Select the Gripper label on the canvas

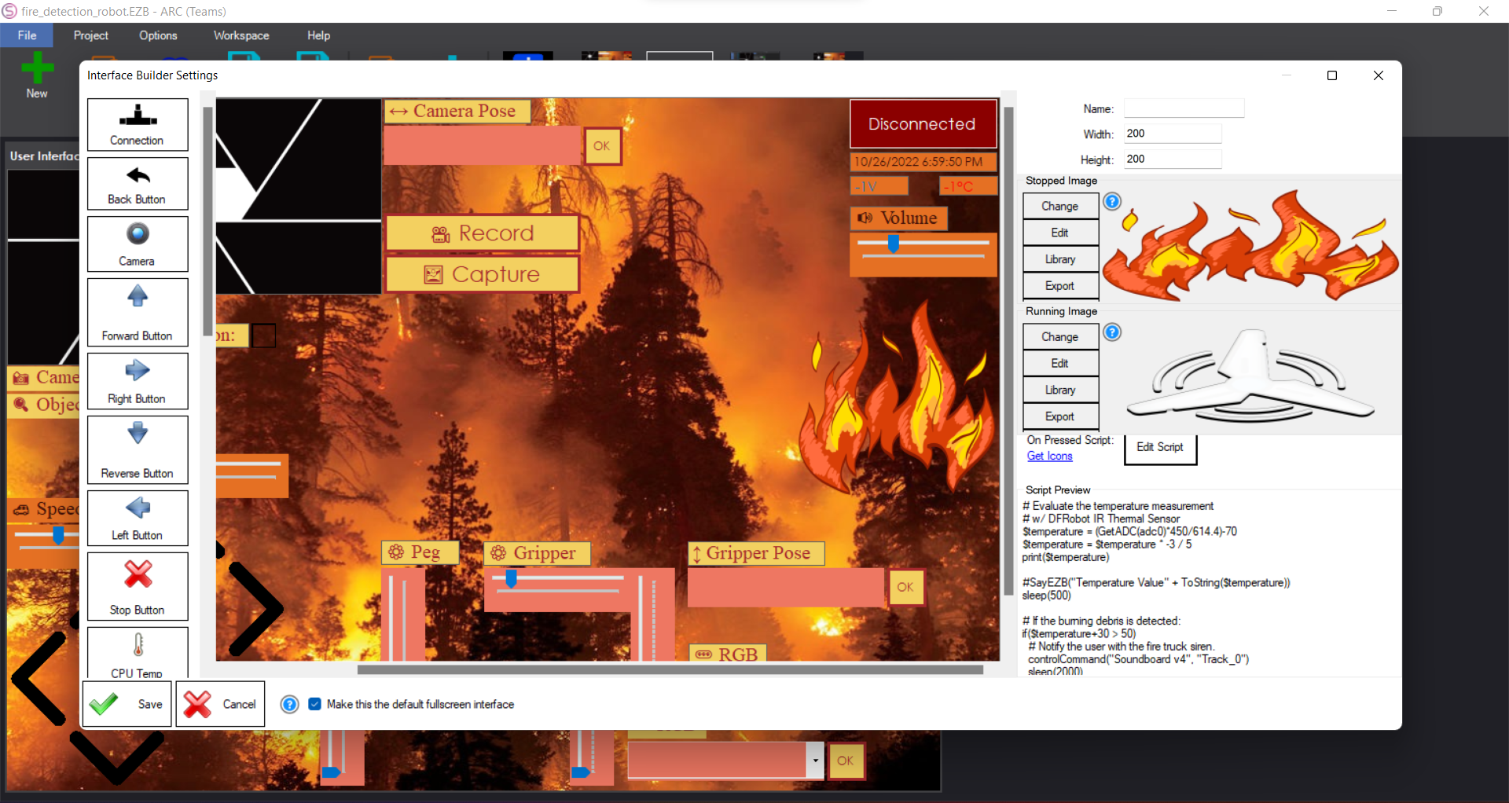click(537, 553)
